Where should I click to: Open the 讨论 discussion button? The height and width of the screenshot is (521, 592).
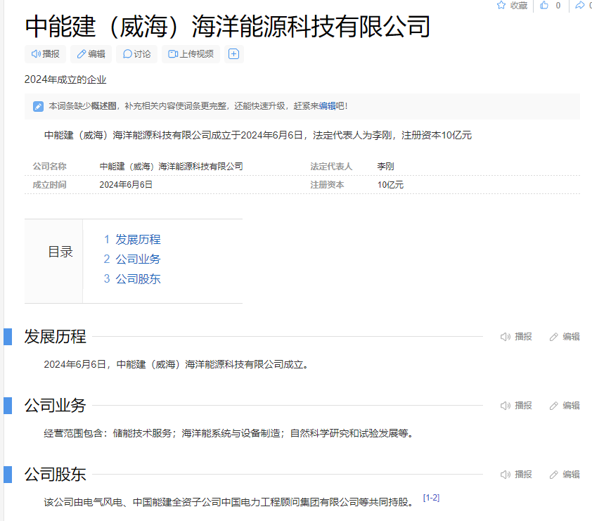pos(136,54)
